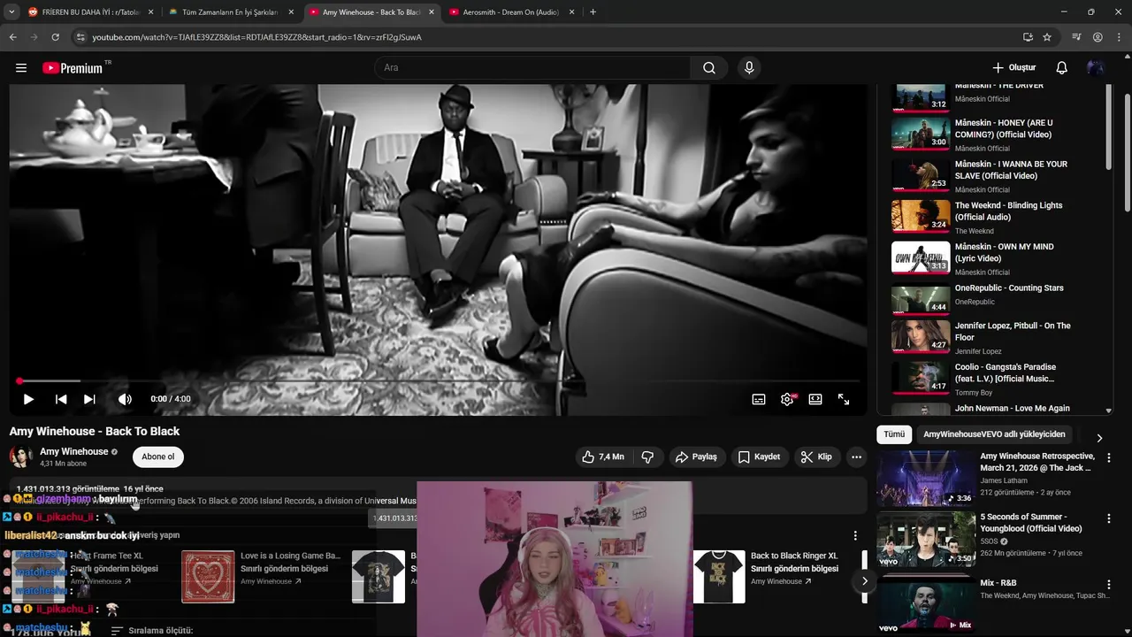
Task: Open browser tab search dropdown
Action: 11,12
